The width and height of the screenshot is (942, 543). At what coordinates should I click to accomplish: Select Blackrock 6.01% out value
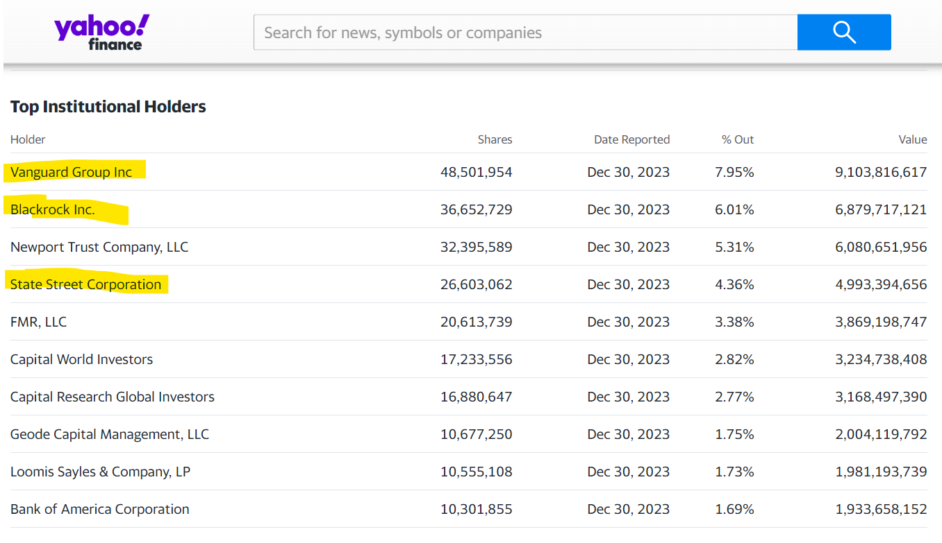point(734,209)
